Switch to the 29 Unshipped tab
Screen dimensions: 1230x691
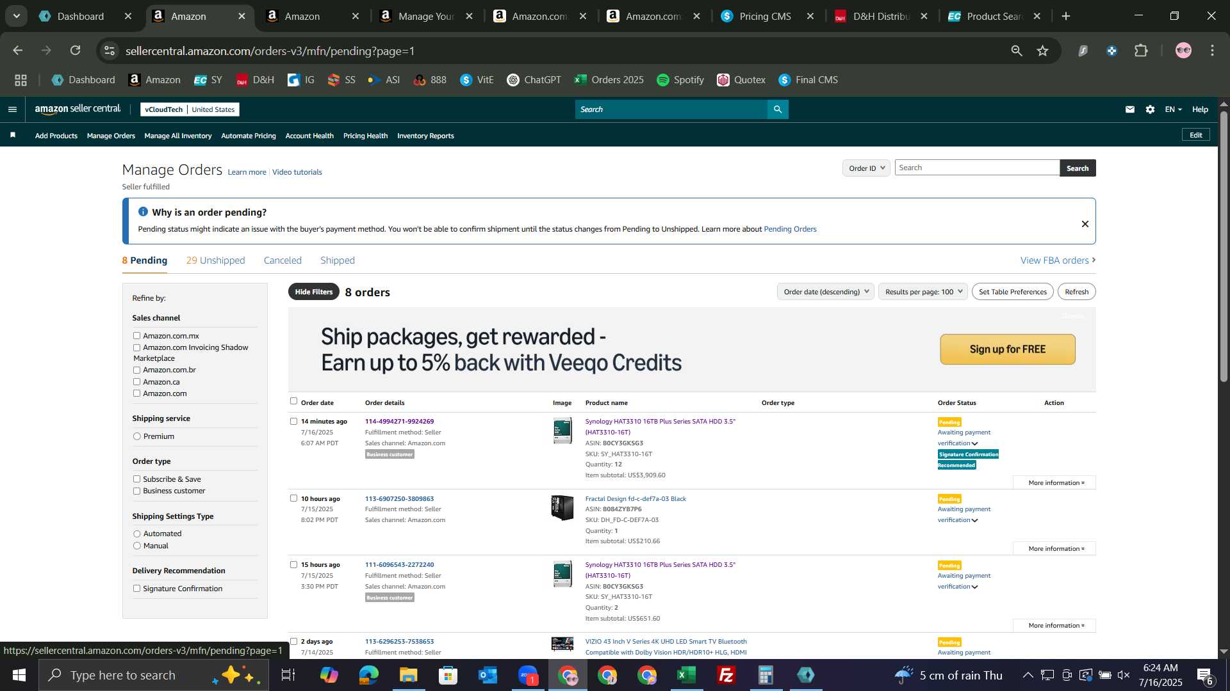coord(215,260)
